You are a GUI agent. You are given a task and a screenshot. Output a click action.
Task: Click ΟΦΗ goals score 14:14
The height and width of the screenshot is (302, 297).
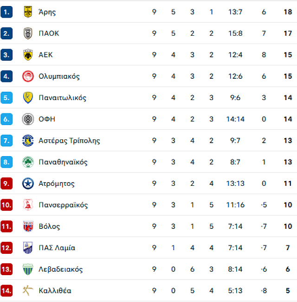click(235, 119)
